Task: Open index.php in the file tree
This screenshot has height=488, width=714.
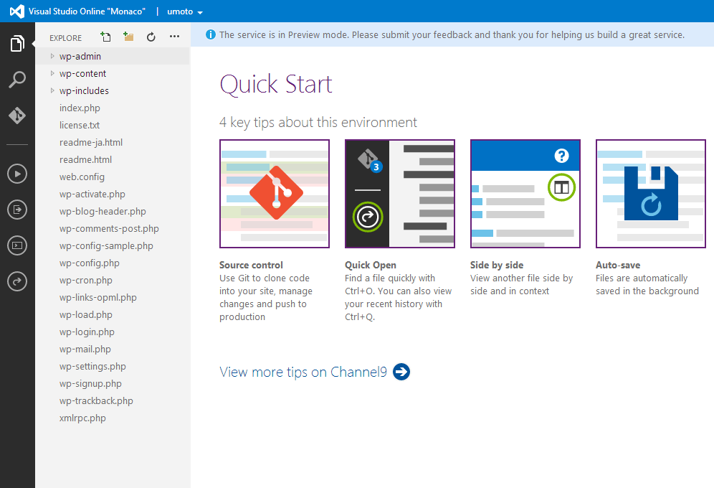Action: coord(80,108)
